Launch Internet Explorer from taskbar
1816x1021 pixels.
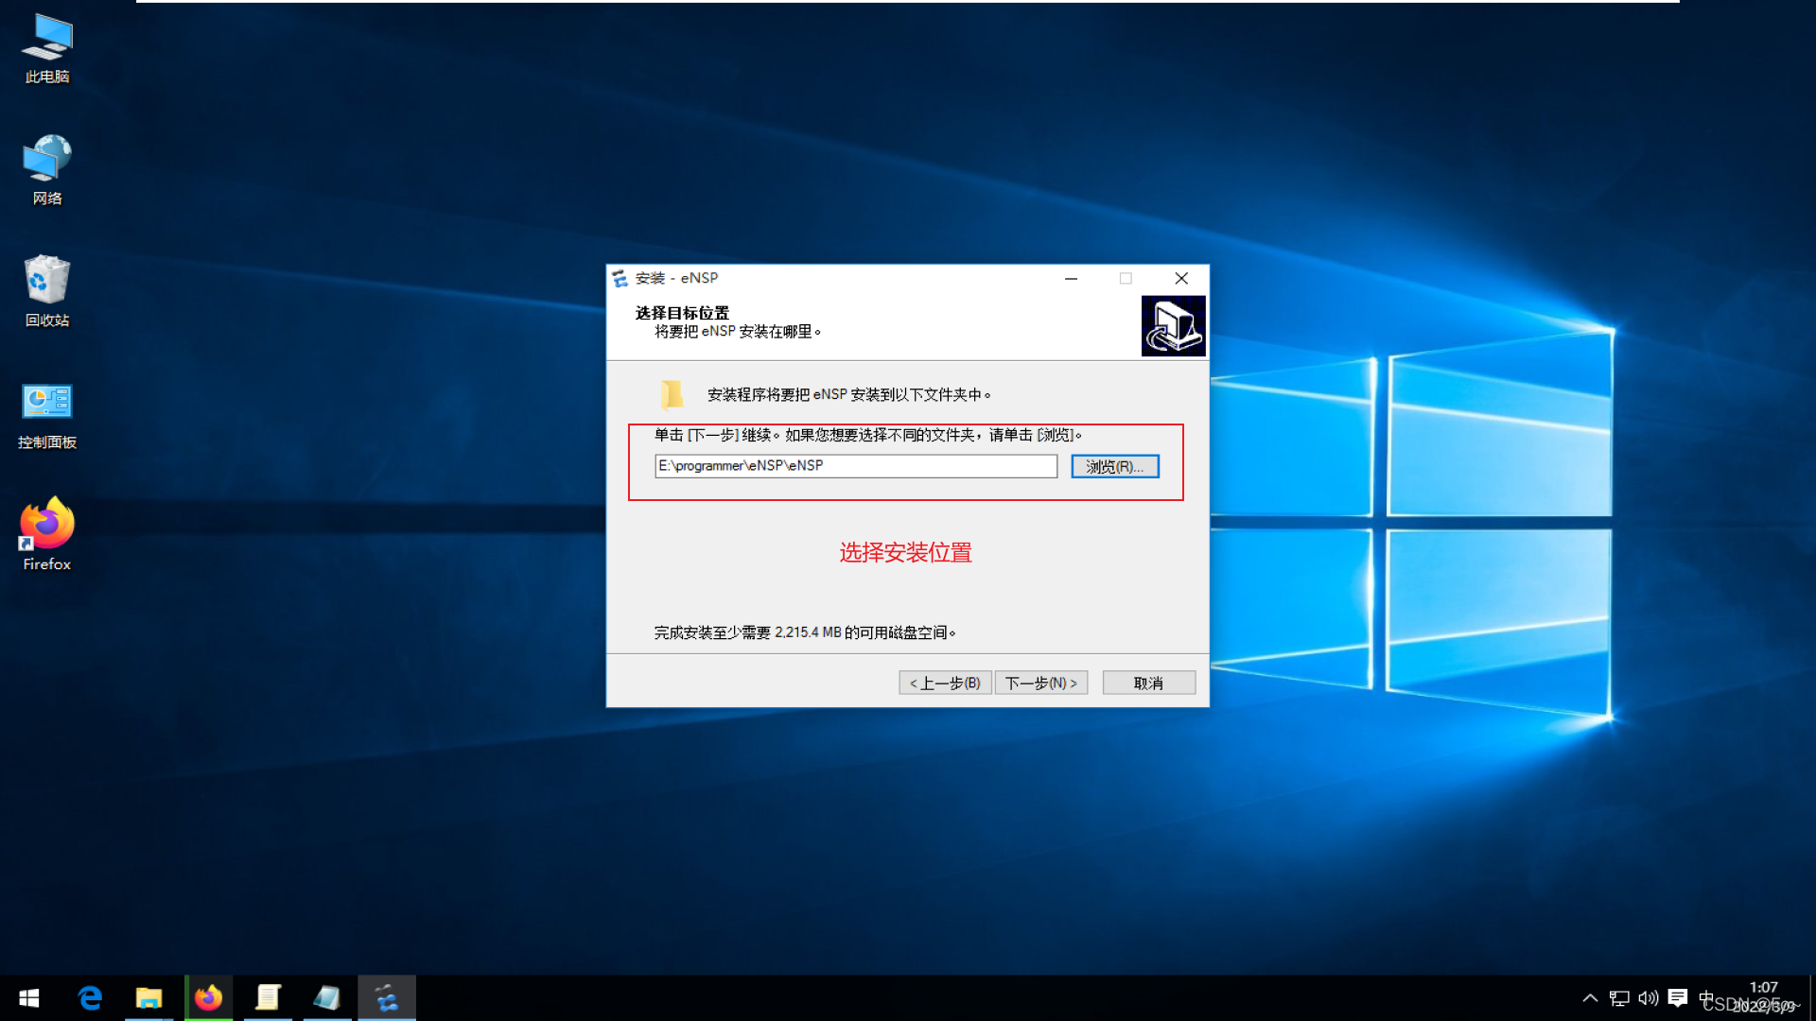(x=90, y=998)
